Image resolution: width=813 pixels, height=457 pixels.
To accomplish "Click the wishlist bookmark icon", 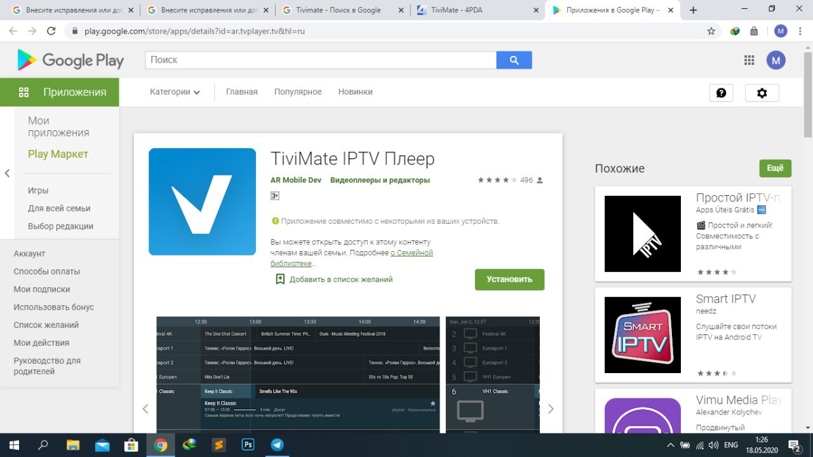I will tap(280, 279).
